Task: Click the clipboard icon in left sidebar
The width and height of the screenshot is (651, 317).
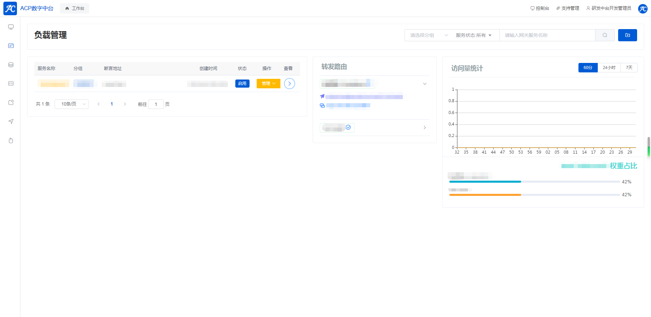Action: [11, 140]
